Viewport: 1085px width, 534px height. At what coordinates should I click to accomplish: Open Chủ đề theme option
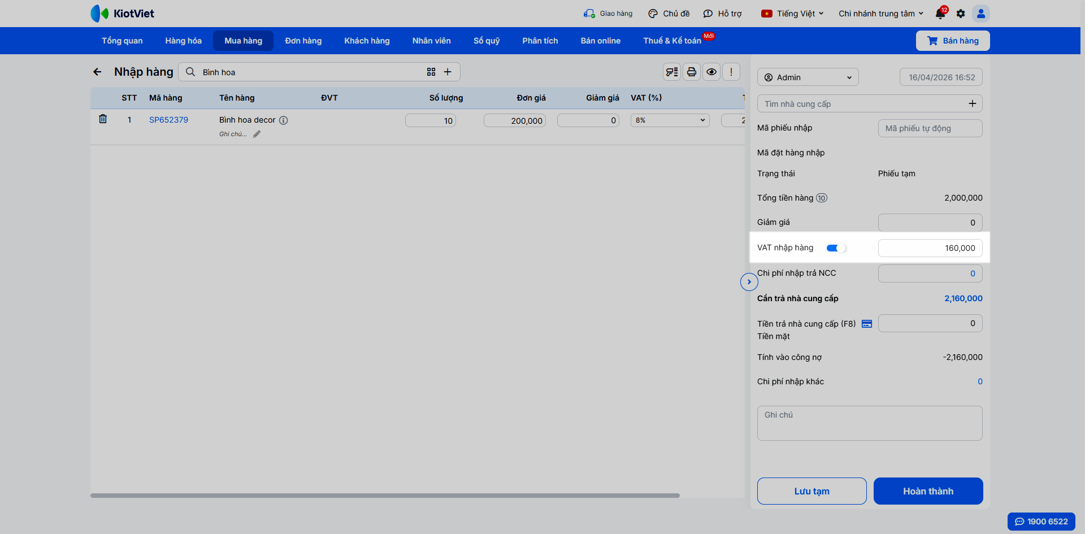[x=669, y=14]
